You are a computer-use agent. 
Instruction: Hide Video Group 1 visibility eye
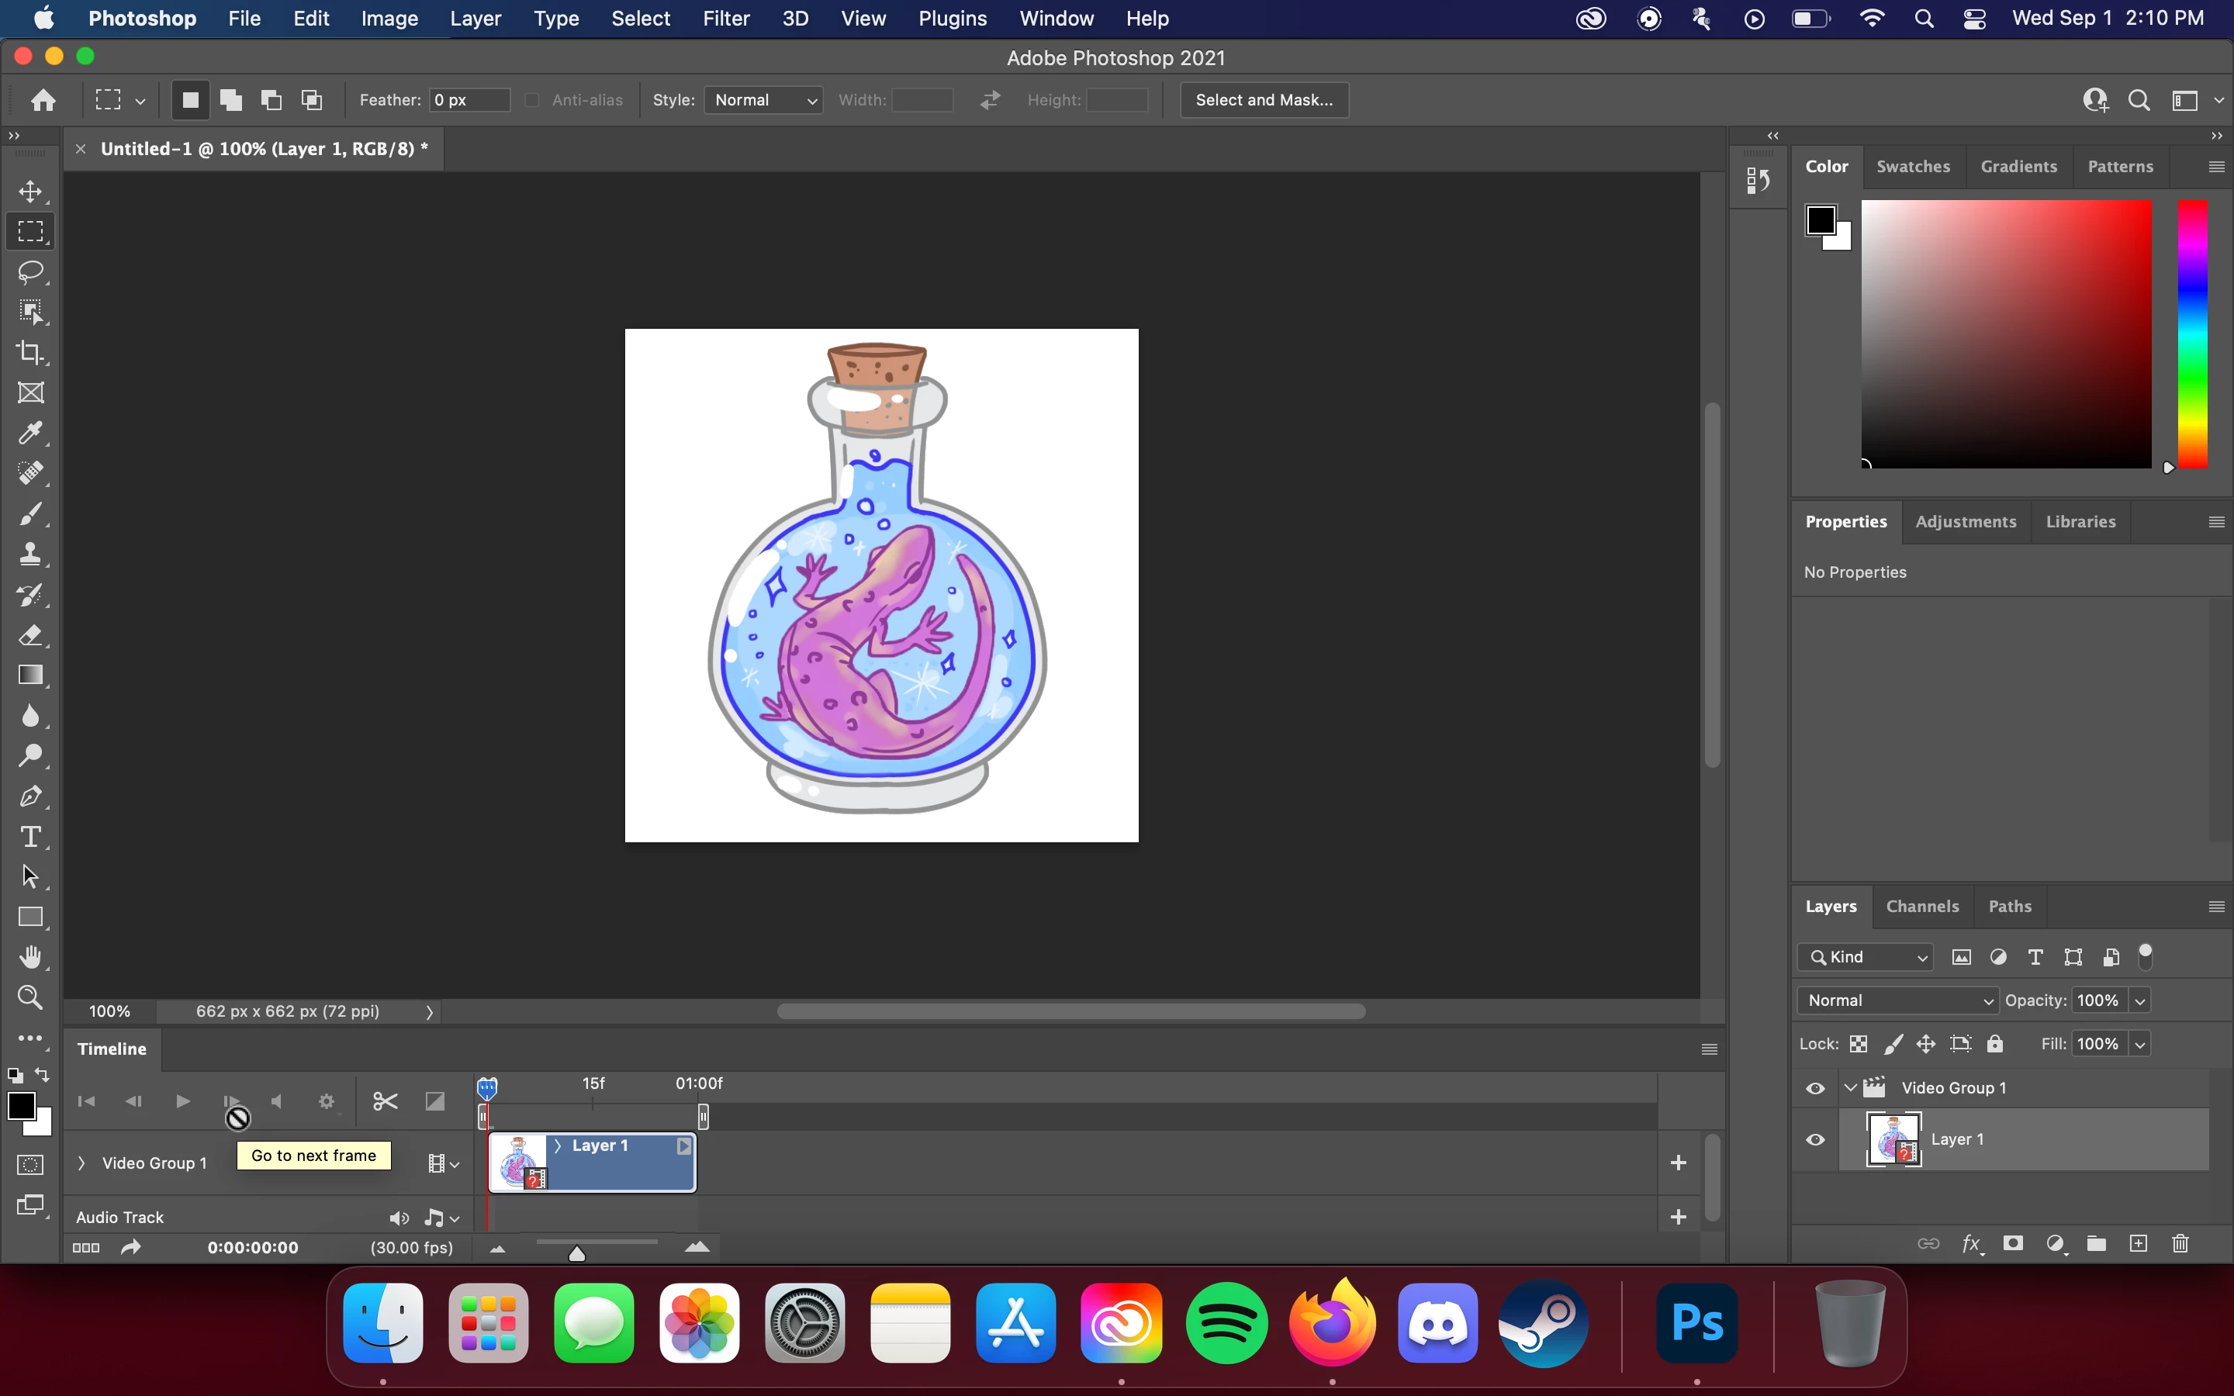tap(1815, 1087)
